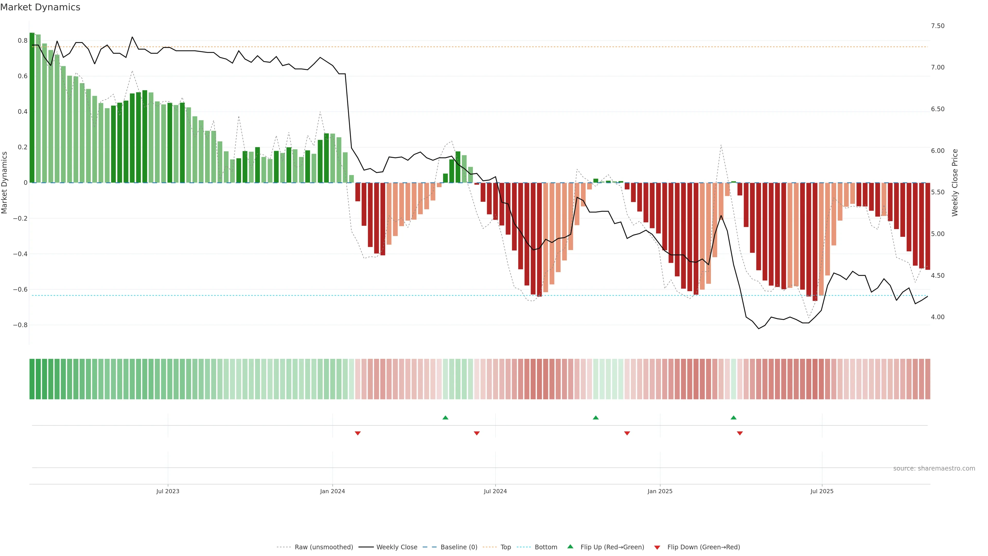
Task: Click the source: sharemaestro.com text
Action: pos(934,468)
